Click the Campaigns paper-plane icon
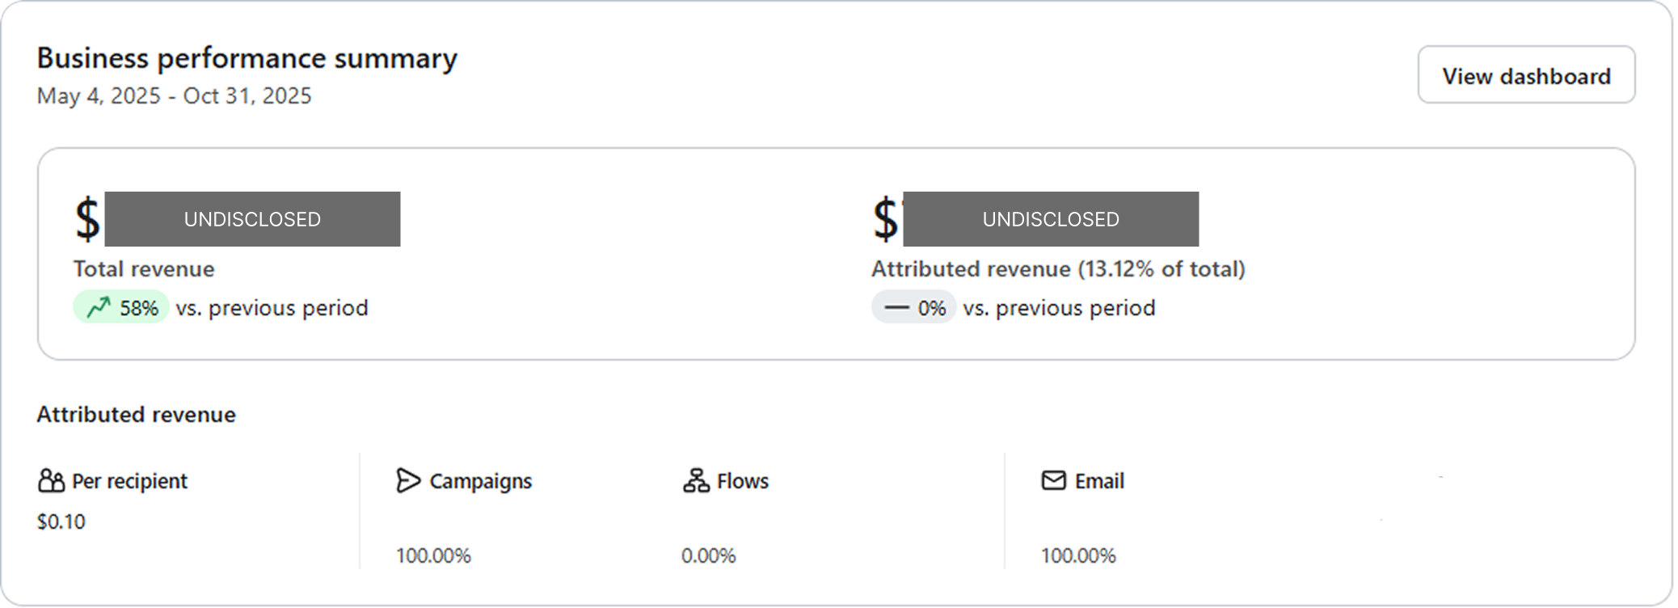The height and width of the screenshot is (608, 1678). pyautogui.click(x=408, y=480)
